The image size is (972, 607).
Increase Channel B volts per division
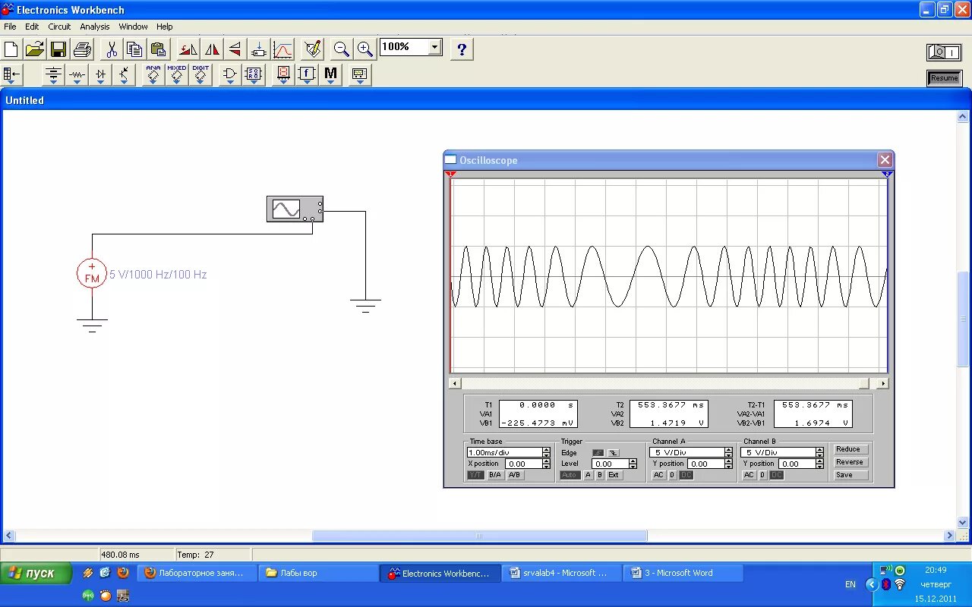coord(819,450)
